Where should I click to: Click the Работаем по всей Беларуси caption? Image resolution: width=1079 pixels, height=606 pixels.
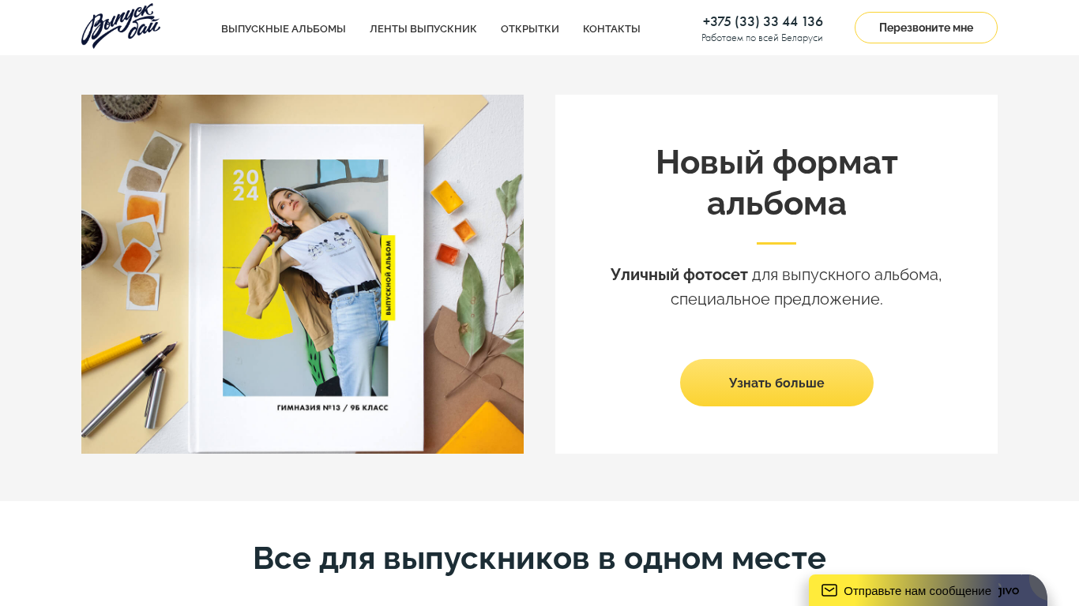762,38
